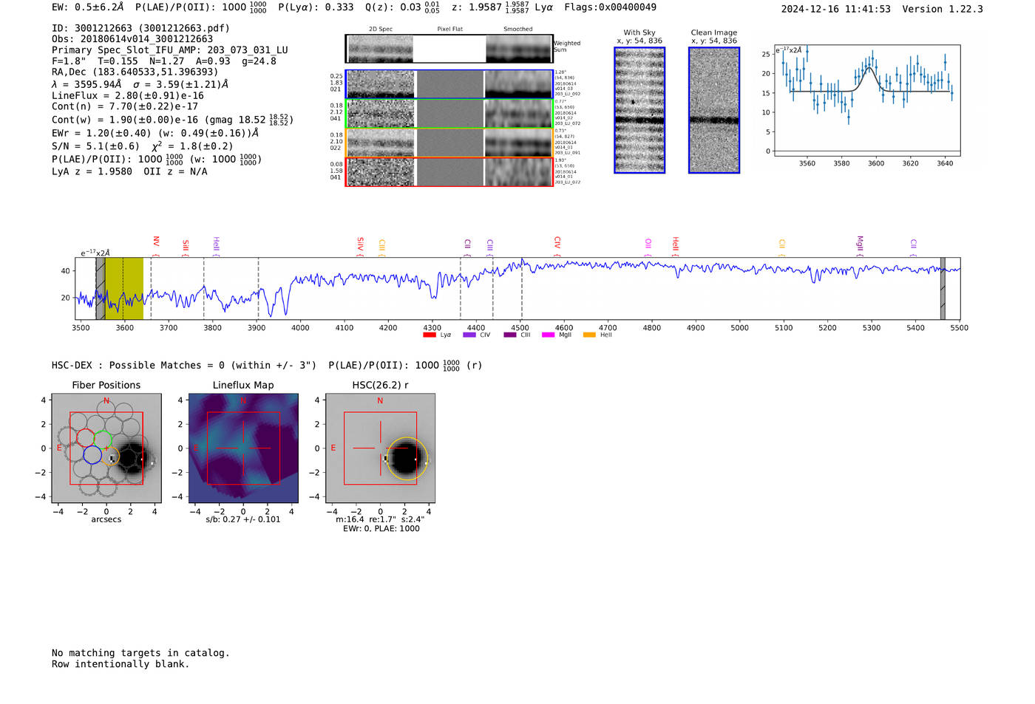Click the 'Flags:0x00400049' text
The height and width of the screenshot is (704, 1035).
(610, 7)
